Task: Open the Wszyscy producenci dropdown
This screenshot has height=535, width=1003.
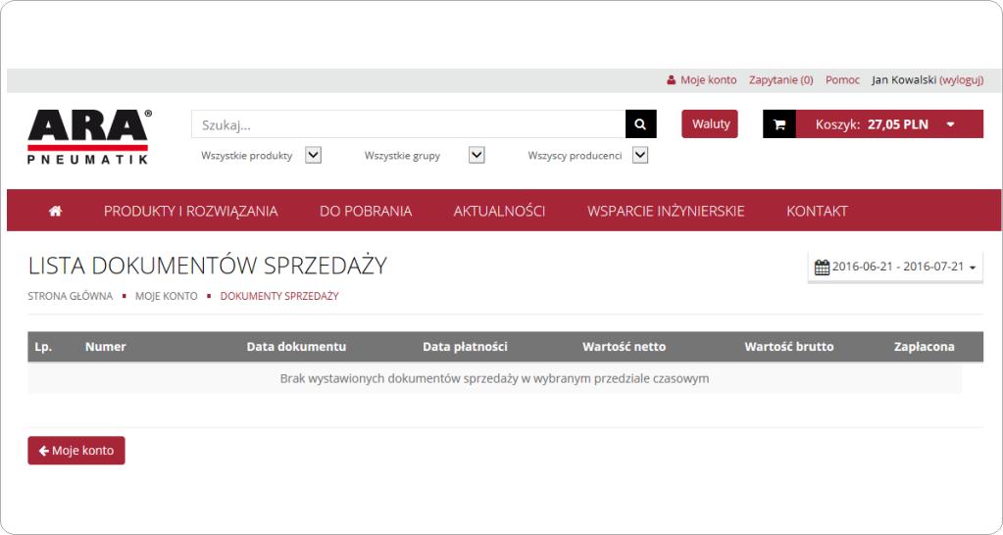Action: click(x=639, y=154)
